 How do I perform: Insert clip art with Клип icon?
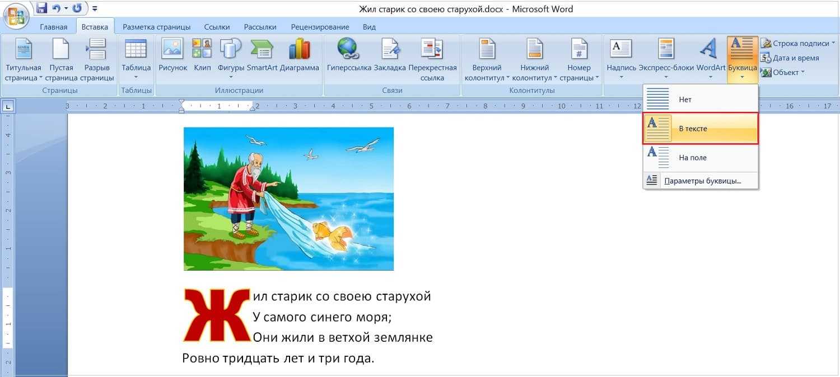tap(202, 56)
